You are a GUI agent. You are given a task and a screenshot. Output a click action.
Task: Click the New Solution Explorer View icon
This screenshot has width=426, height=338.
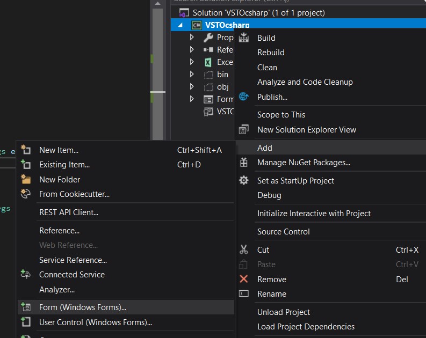[x=244, y=129]
